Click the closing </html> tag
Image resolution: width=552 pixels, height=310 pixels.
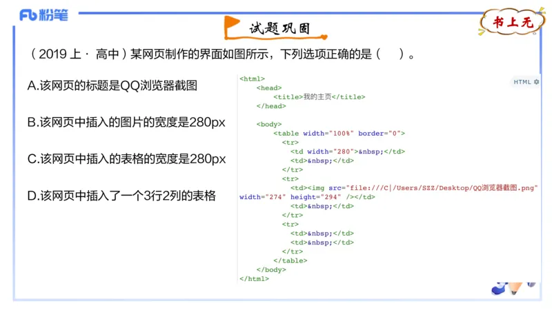(x=254, y=279)
